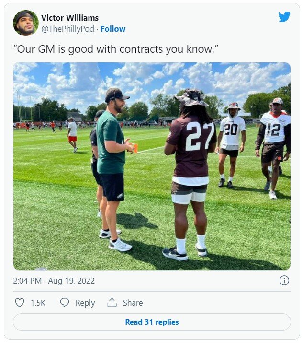
Task: Open the tweet info circle icon
Action: point(284,281)
